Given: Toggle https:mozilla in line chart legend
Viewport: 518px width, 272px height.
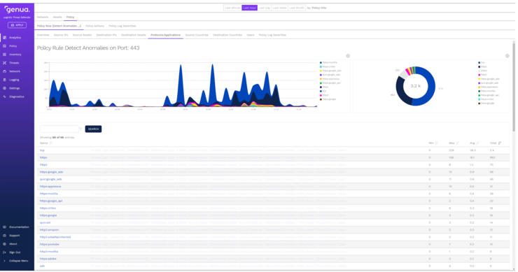Looking at the screenshot, I should pos(328,62).
